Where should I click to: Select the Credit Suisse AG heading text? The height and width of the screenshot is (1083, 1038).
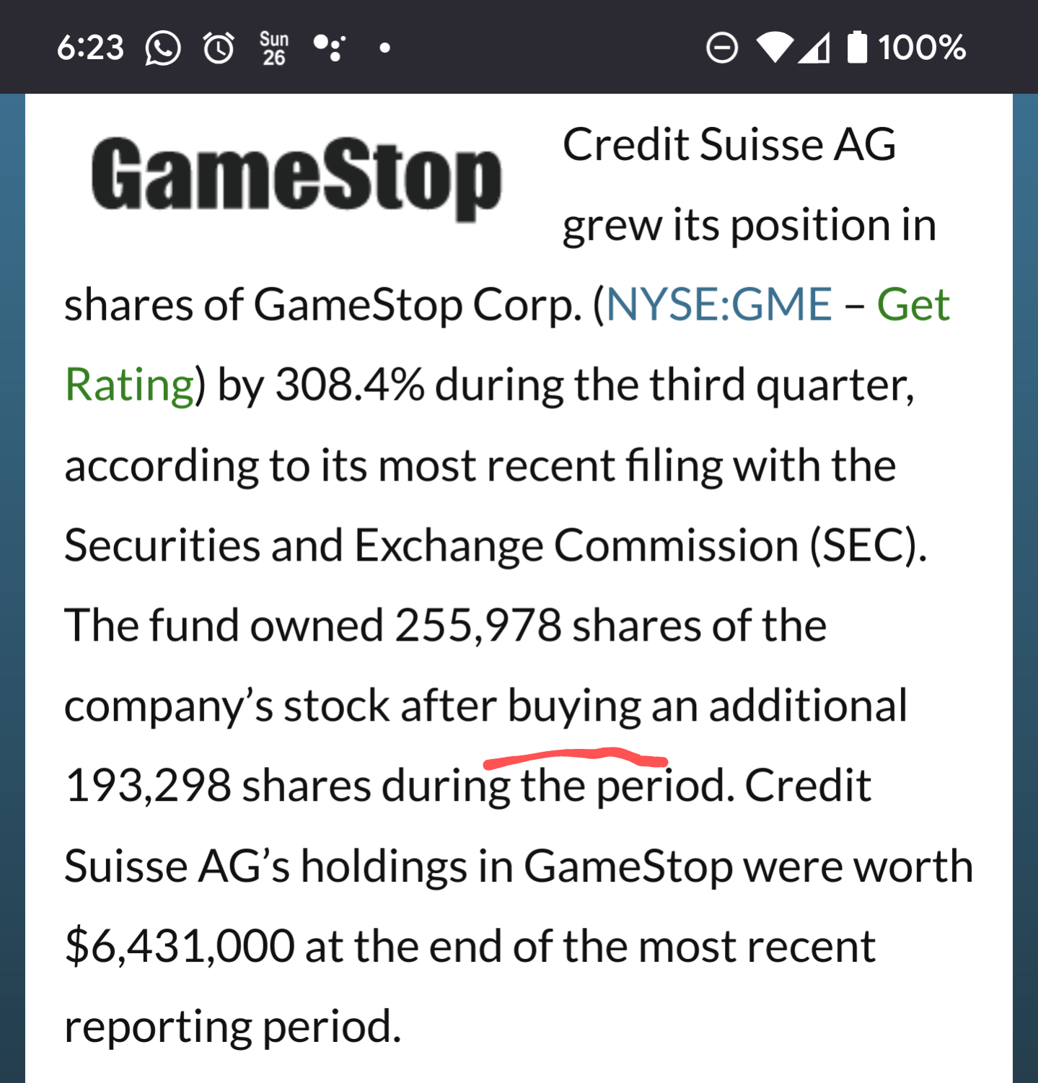729,144
